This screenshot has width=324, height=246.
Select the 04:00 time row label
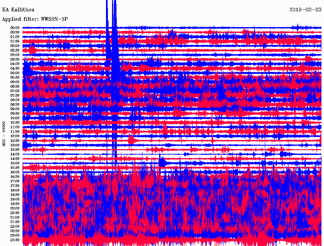click(15, 64)
